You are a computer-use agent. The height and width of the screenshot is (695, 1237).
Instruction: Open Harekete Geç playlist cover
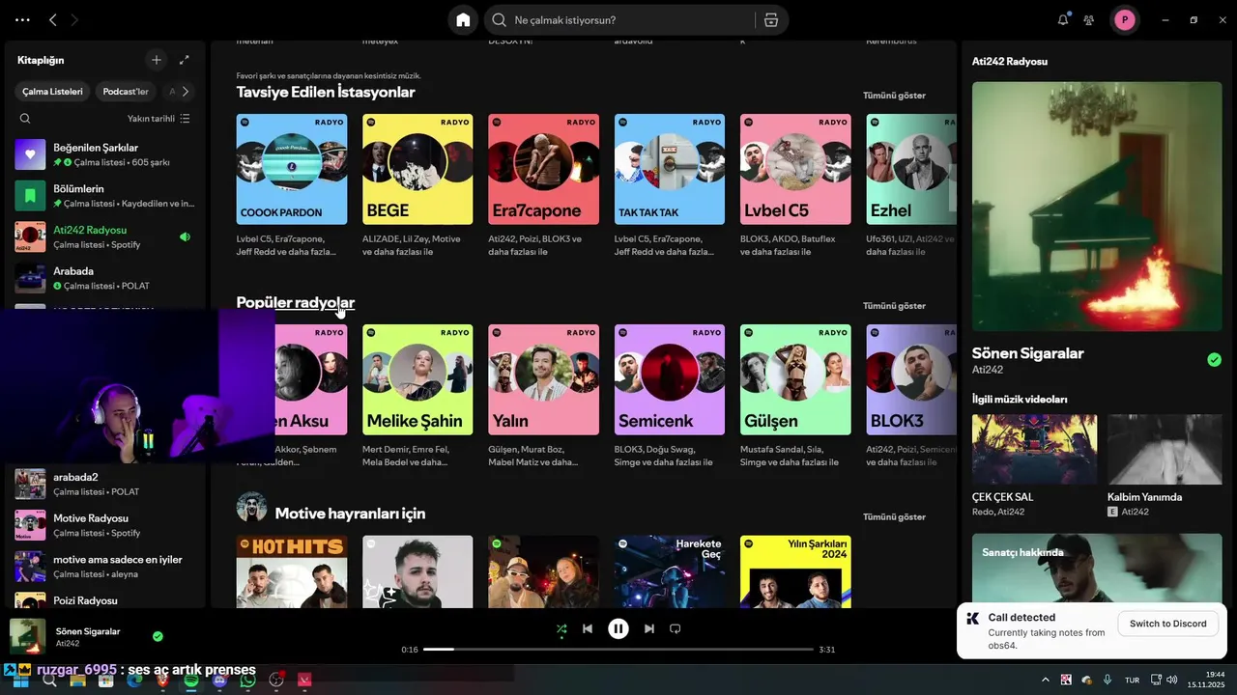[x=669, y=571]
